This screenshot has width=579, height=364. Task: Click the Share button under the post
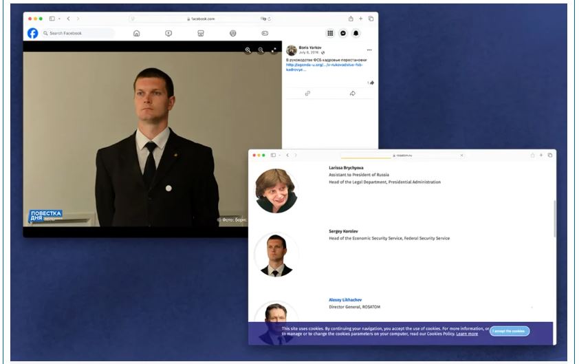pos(353,94)
